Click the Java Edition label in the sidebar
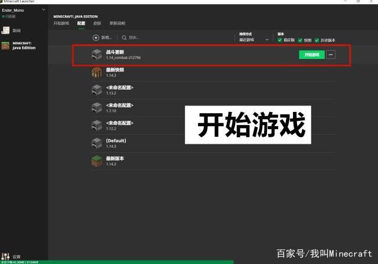This screenshot has height=264, width=378. click(24, 48)
